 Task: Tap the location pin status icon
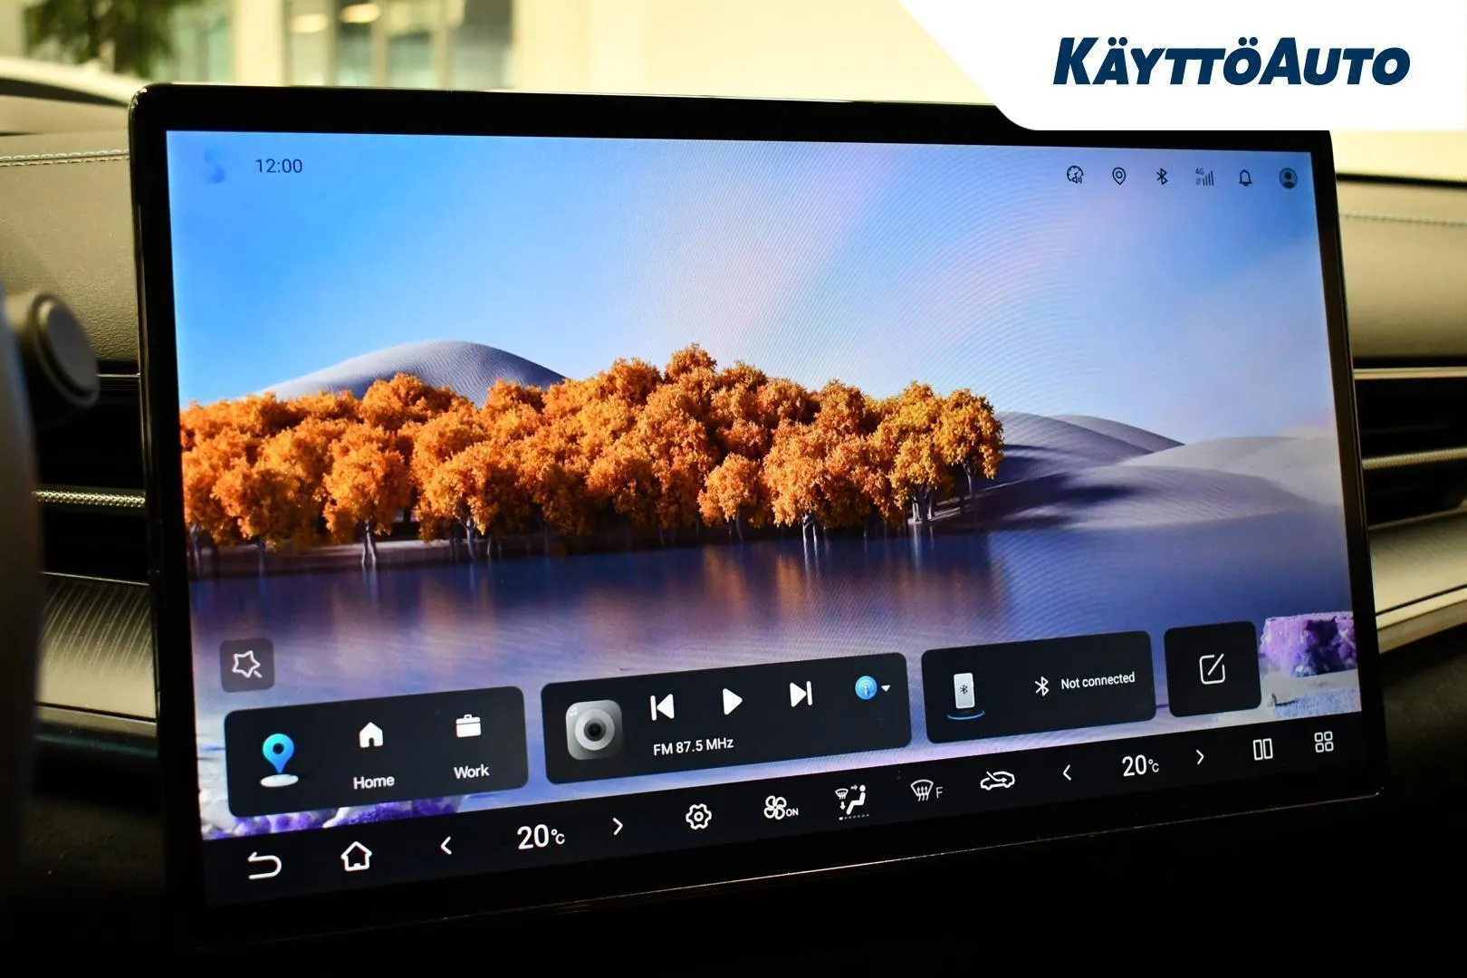coord(1119,177)
